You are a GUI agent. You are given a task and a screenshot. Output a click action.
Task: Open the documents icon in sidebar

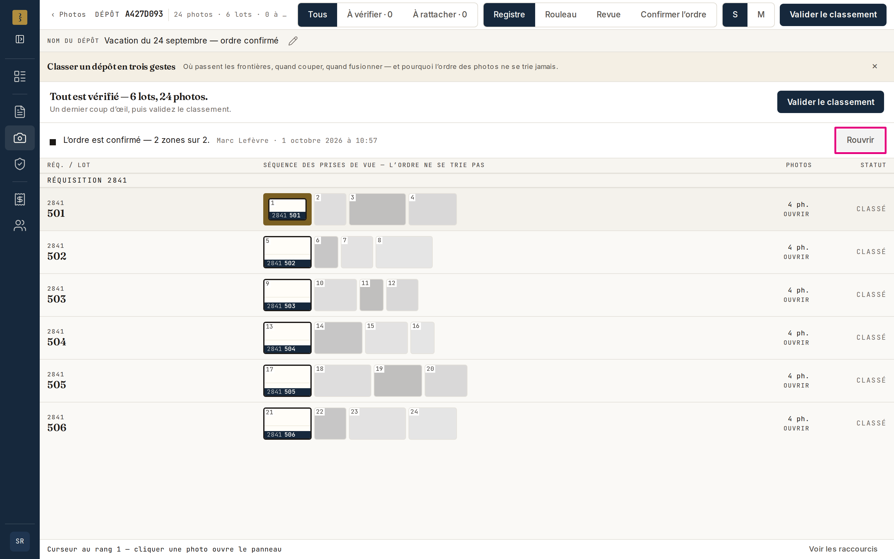click(20, 112)
